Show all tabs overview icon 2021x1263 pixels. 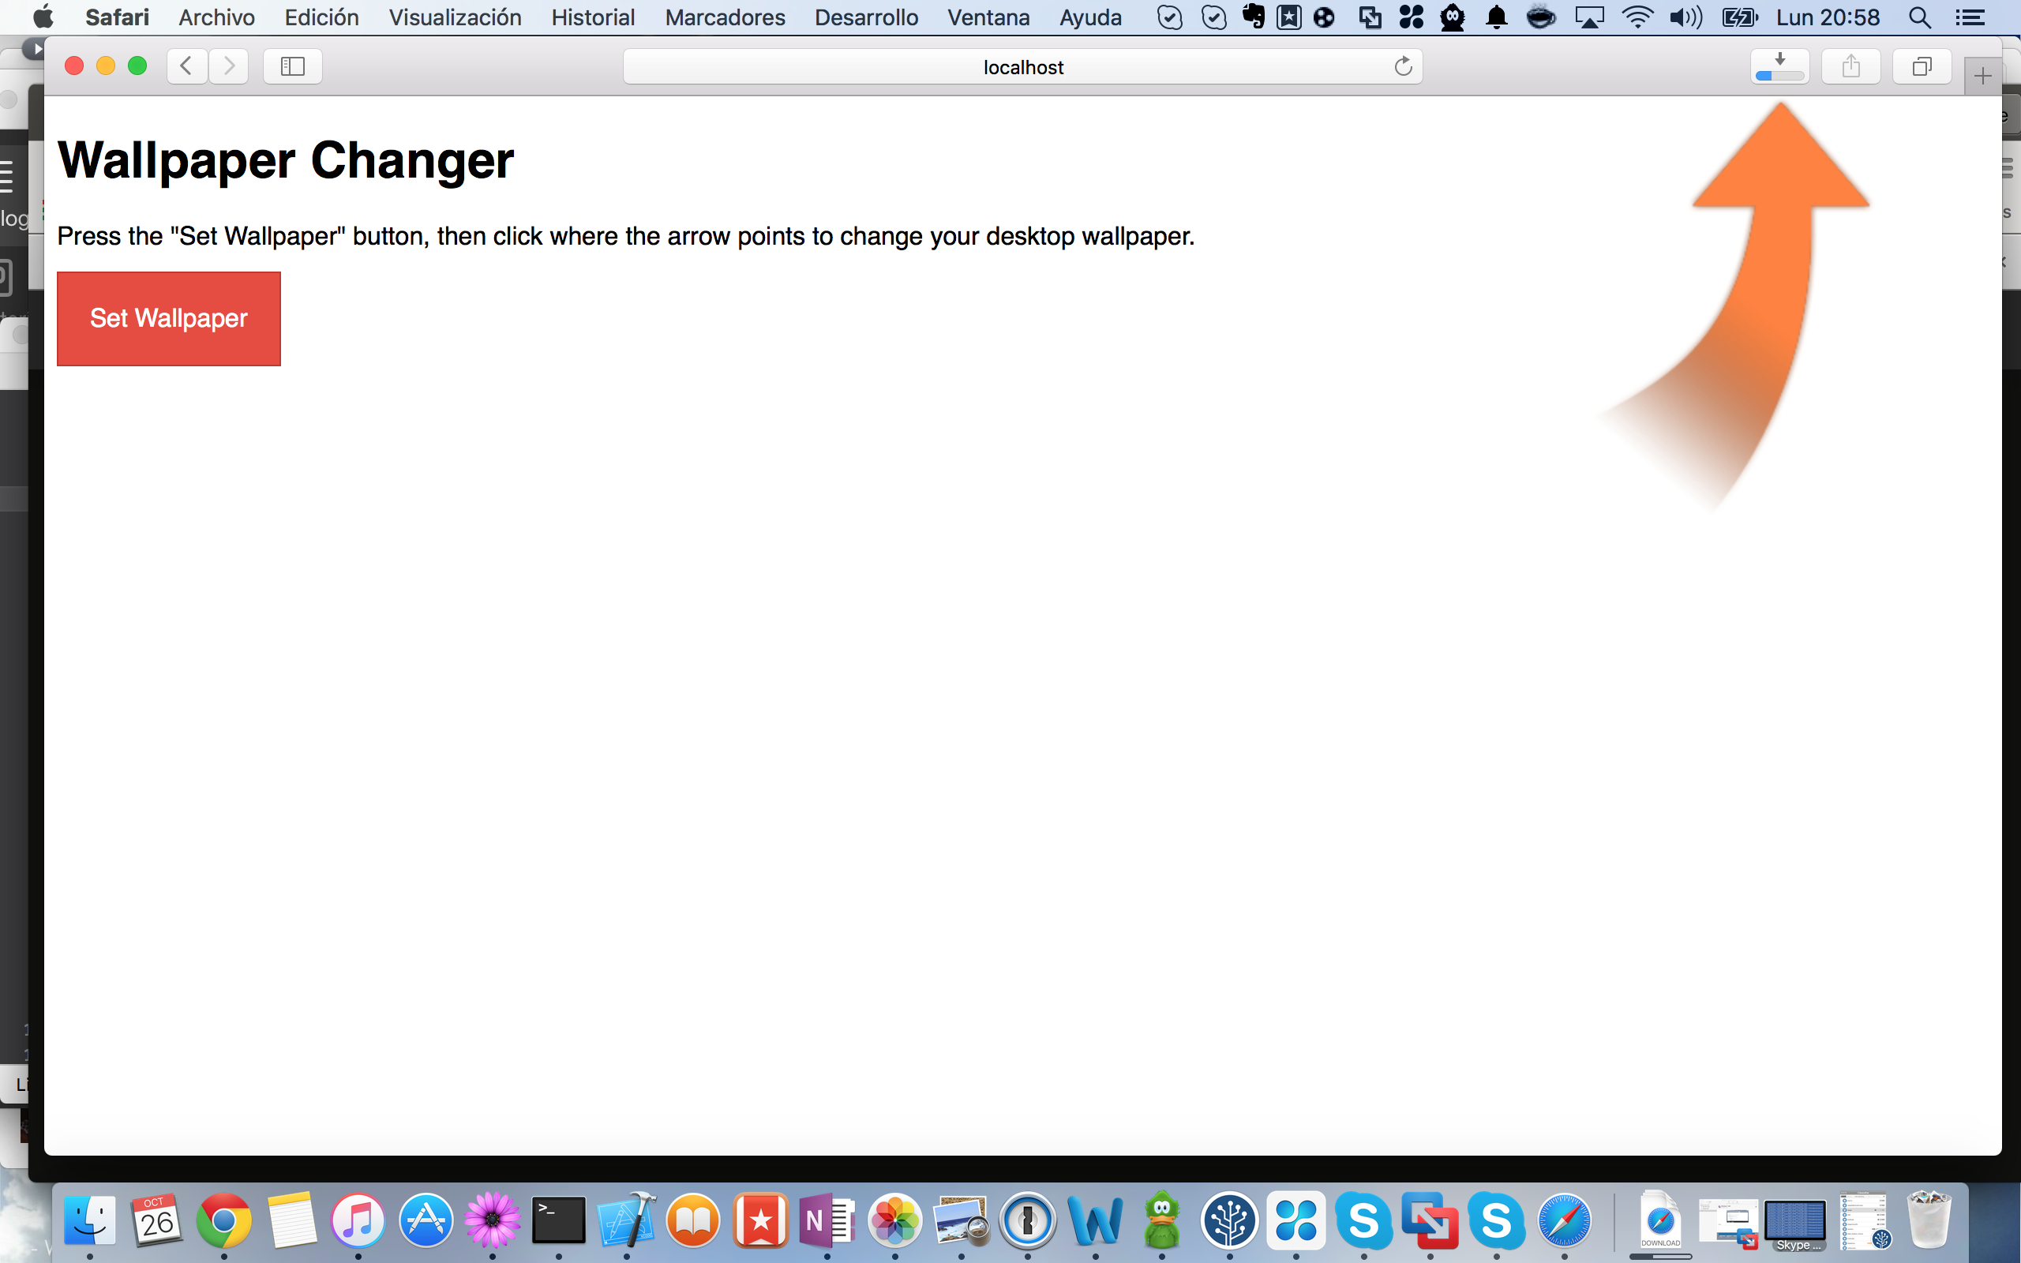1922,66
